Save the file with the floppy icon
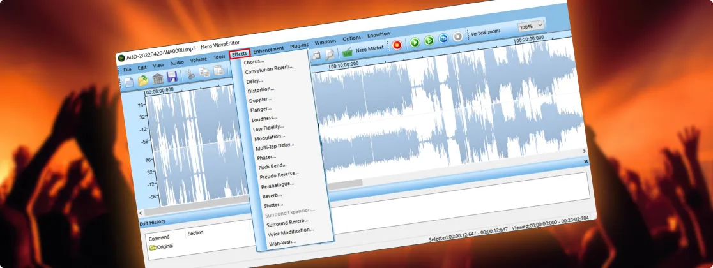This screenshot has height=268, width=713. coord(172,77)
